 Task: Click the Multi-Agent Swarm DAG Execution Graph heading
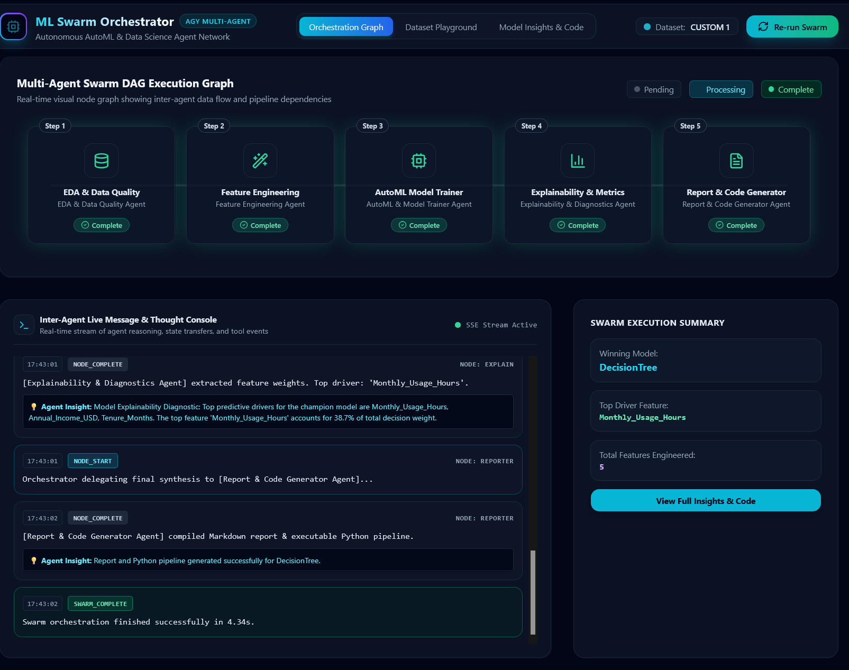(125, 84)
